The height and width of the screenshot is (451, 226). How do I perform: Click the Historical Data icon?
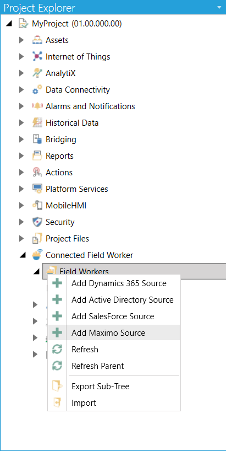point(37,123)
